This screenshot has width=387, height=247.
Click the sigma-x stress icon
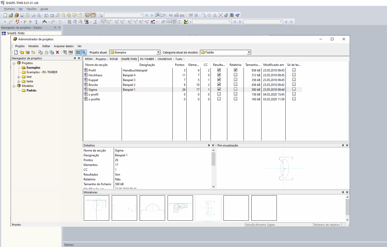coord(130,22)
